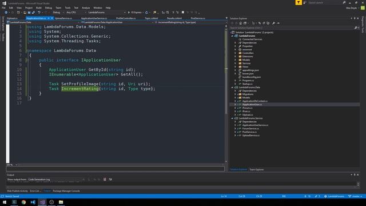366x206 pixels.
Task: Open Google Chrome from the taskbar
Action: [x=23, y=202]
